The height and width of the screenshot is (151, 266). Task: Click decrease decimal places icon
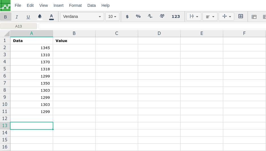[x=150, y=16]
